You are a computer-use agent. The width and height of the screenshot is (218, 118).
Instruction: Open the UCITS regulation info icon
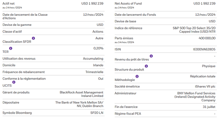coord(14,82)
